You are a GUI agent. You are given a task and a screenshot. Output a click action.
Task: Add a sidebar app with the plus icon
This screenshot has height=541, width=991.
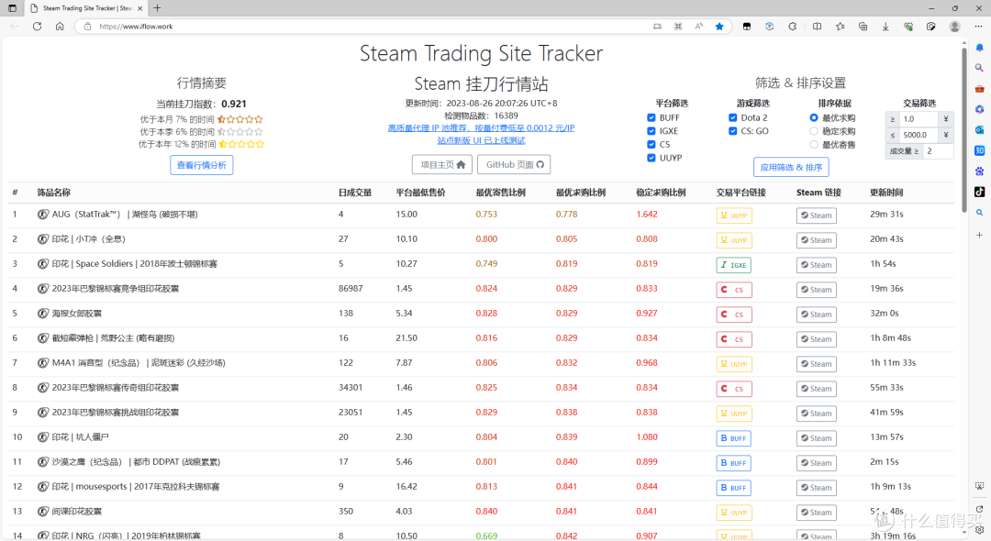(x=979, y=235)
